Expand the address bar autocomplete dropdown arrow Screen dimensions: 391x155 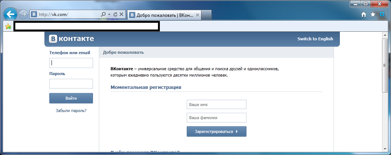(109, 15)
